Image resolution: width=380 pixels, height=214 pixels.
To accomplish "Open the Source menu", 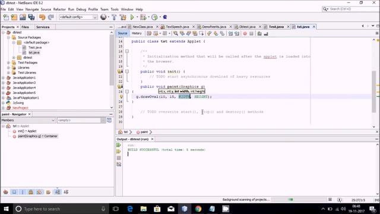I will coord(46,10).
